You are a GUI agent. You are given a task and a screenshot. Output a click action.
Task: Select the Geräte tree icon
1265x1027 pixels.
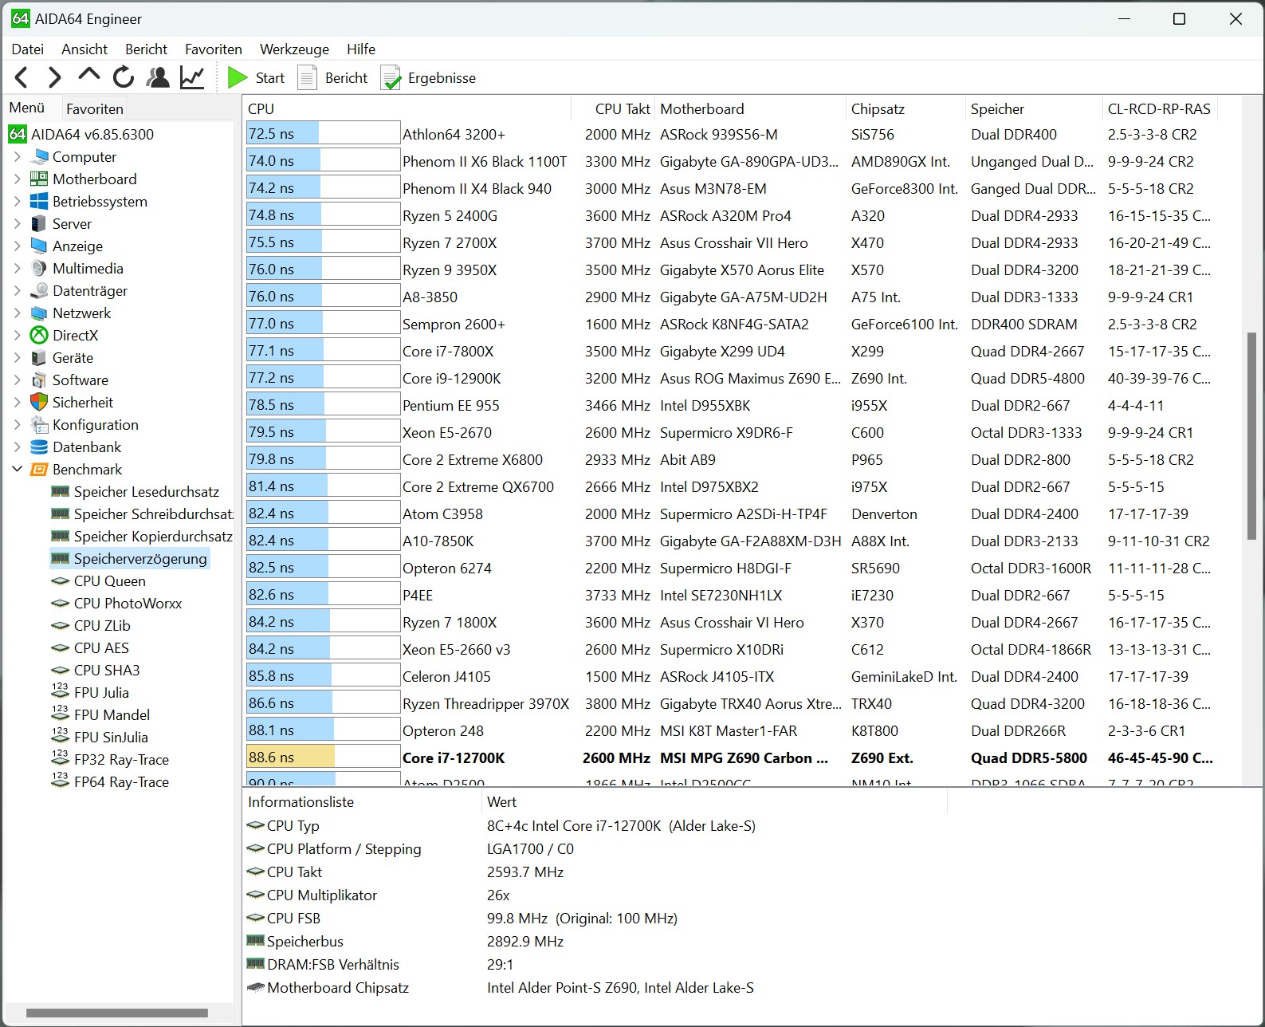point(39,358)
